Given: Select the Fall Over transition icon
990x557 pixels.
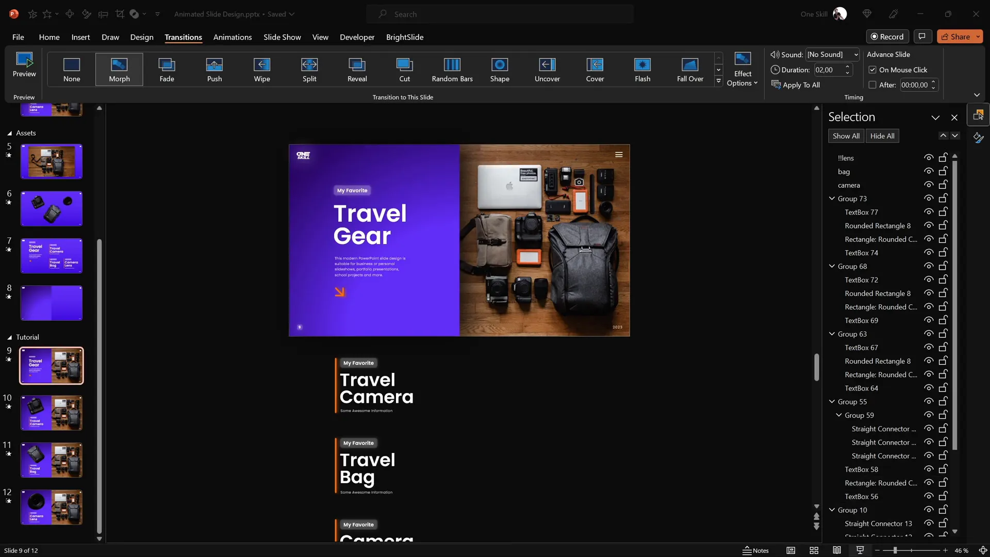Looking at the screenshot, I should tap(690, 64).
